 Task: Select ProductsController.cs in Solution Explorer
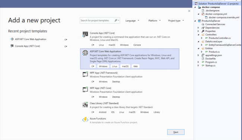tap(220, 38)
